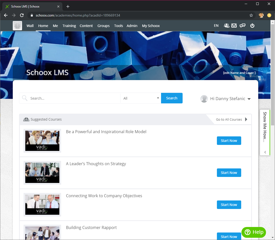Click thumbnail of Connecting Work to Company Objectives
275x240 pixels.
click(42, 205)
